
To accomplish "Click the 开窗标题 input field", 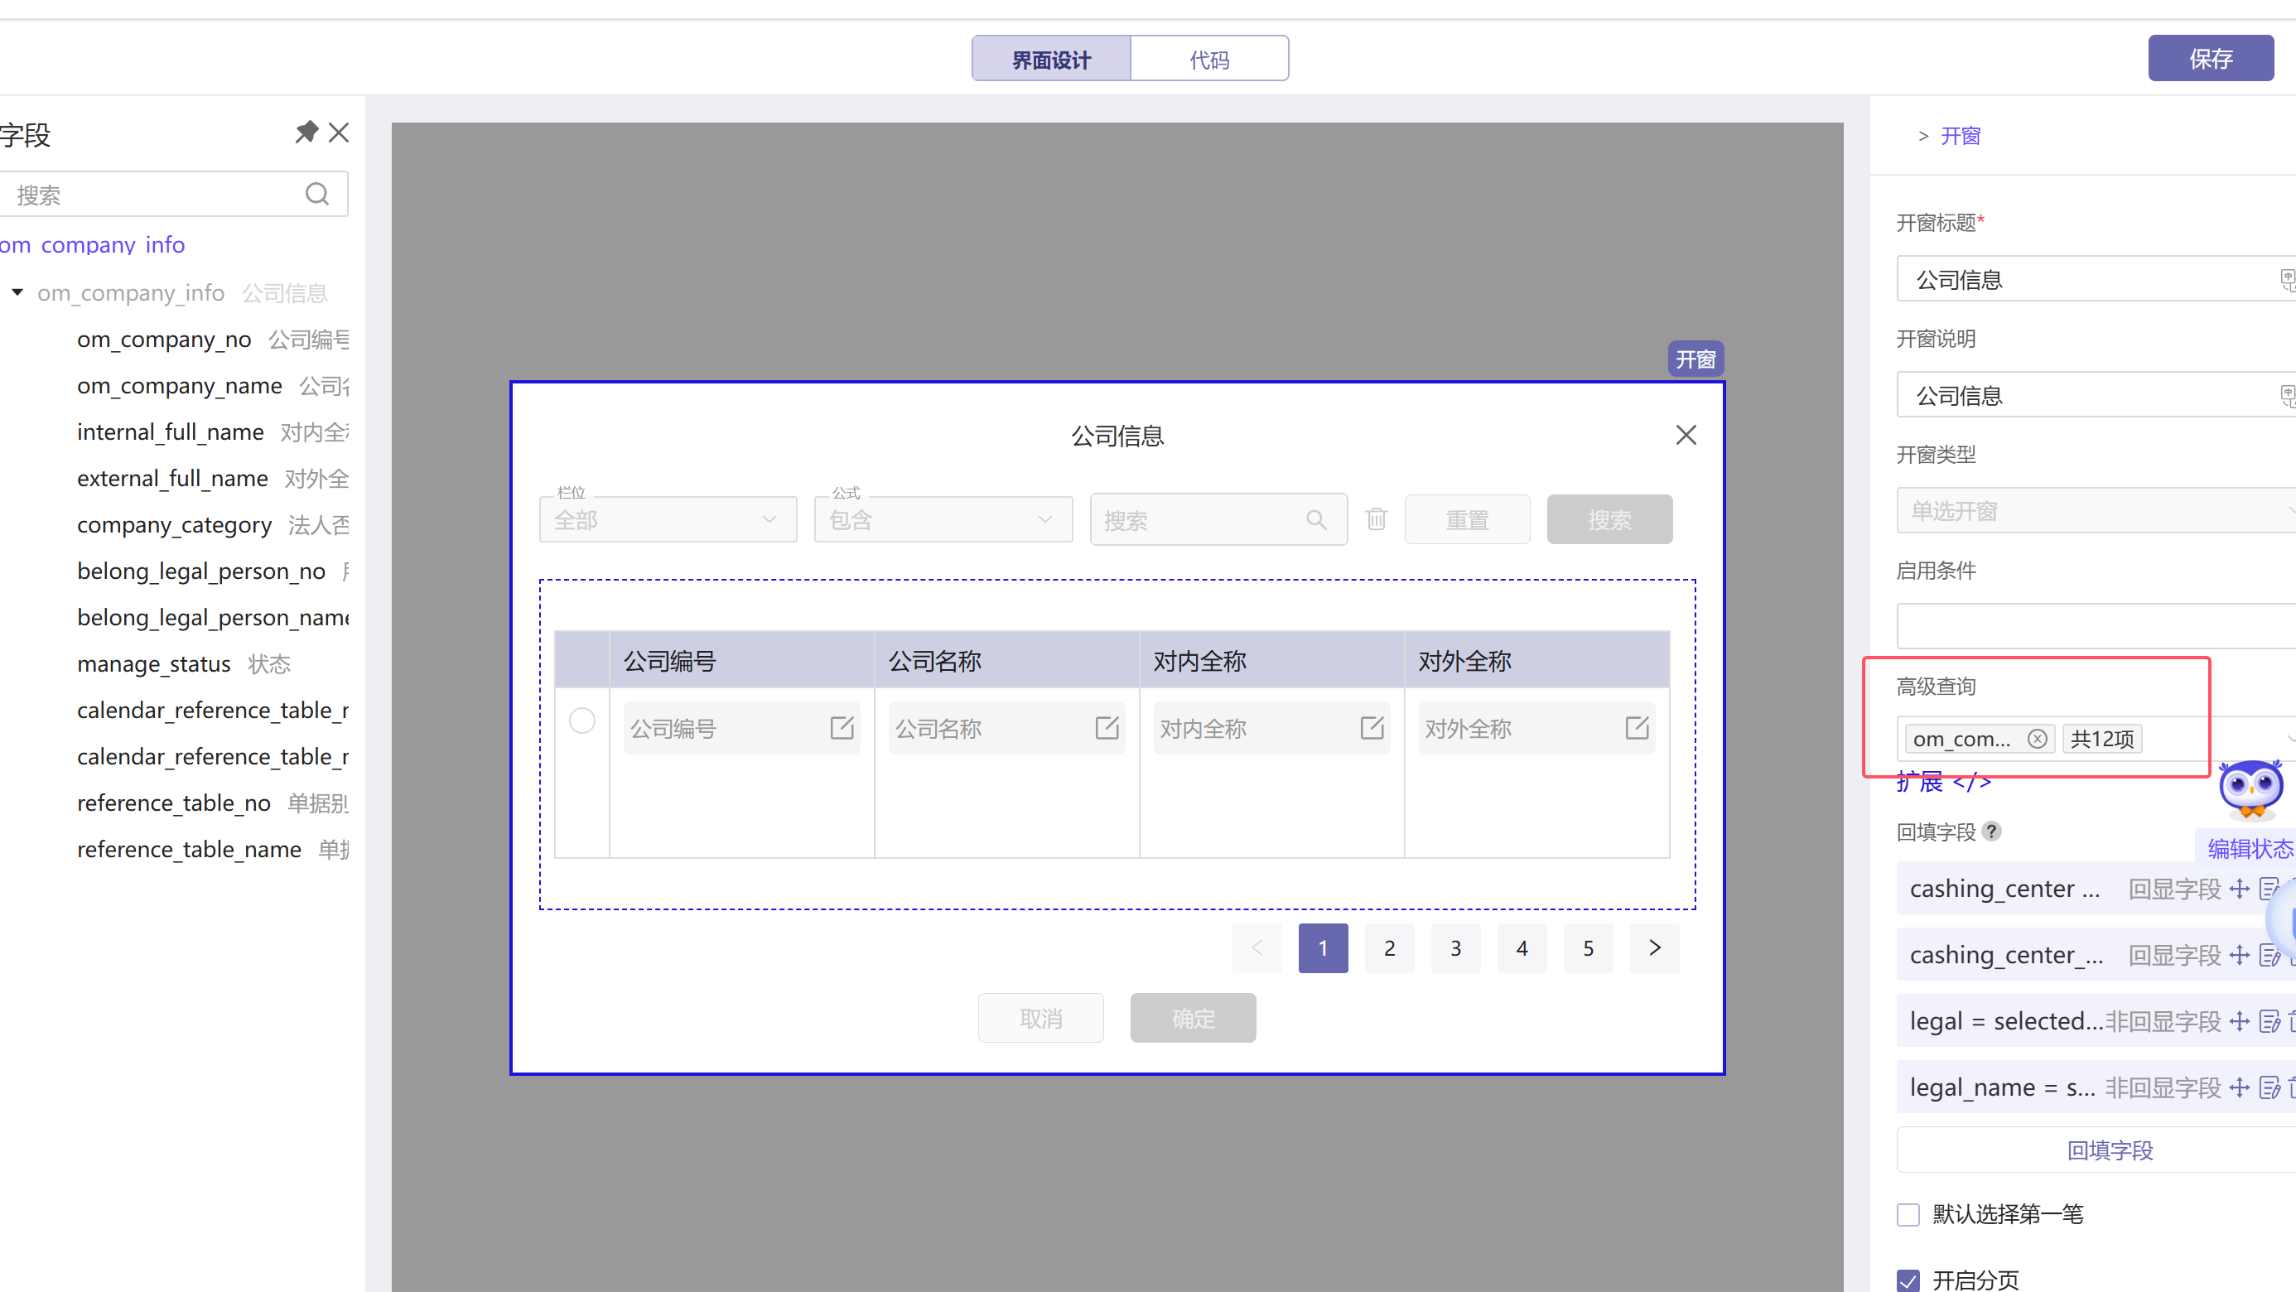I will click(2096, 279).
